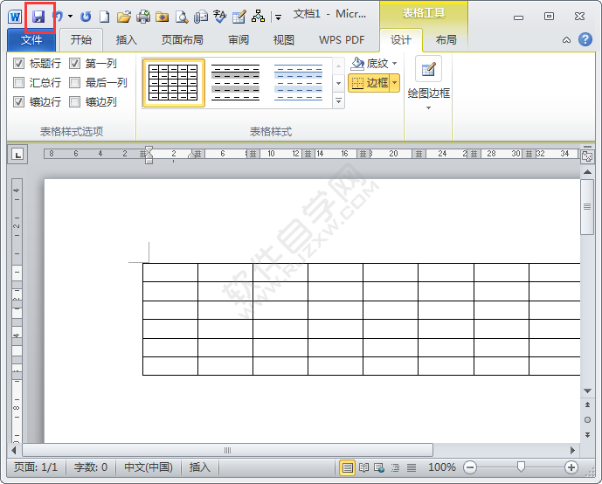Check the Last Column (最后一列) option
The width and height of the screenshot is (602, 484).
tap(75, 83)
